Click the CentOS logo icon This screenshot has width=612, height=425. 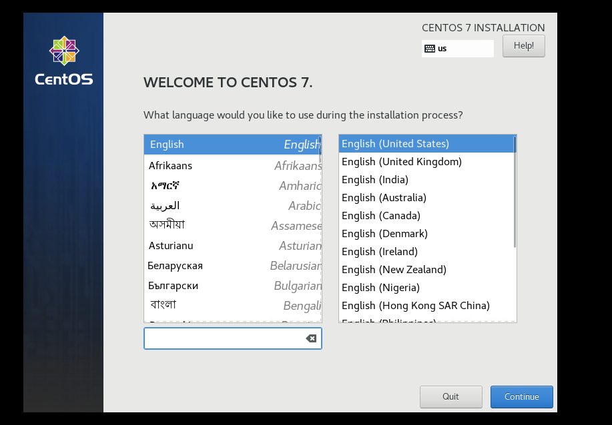64,51
